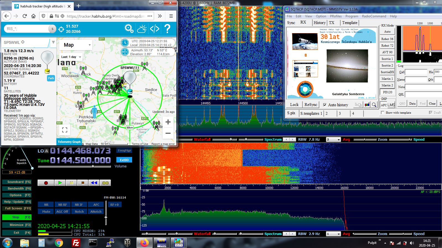This screenshot has width=442, height=248.
Task: Toggle AFC in MMSSTV DSP section
Action: [384, 105]
